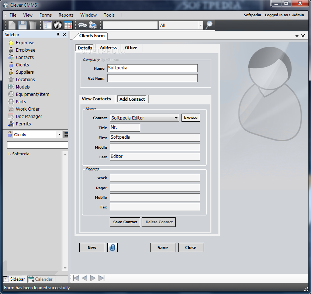311x294 pixels.
Task: Open the View menu
Action: tap(28, 15)
